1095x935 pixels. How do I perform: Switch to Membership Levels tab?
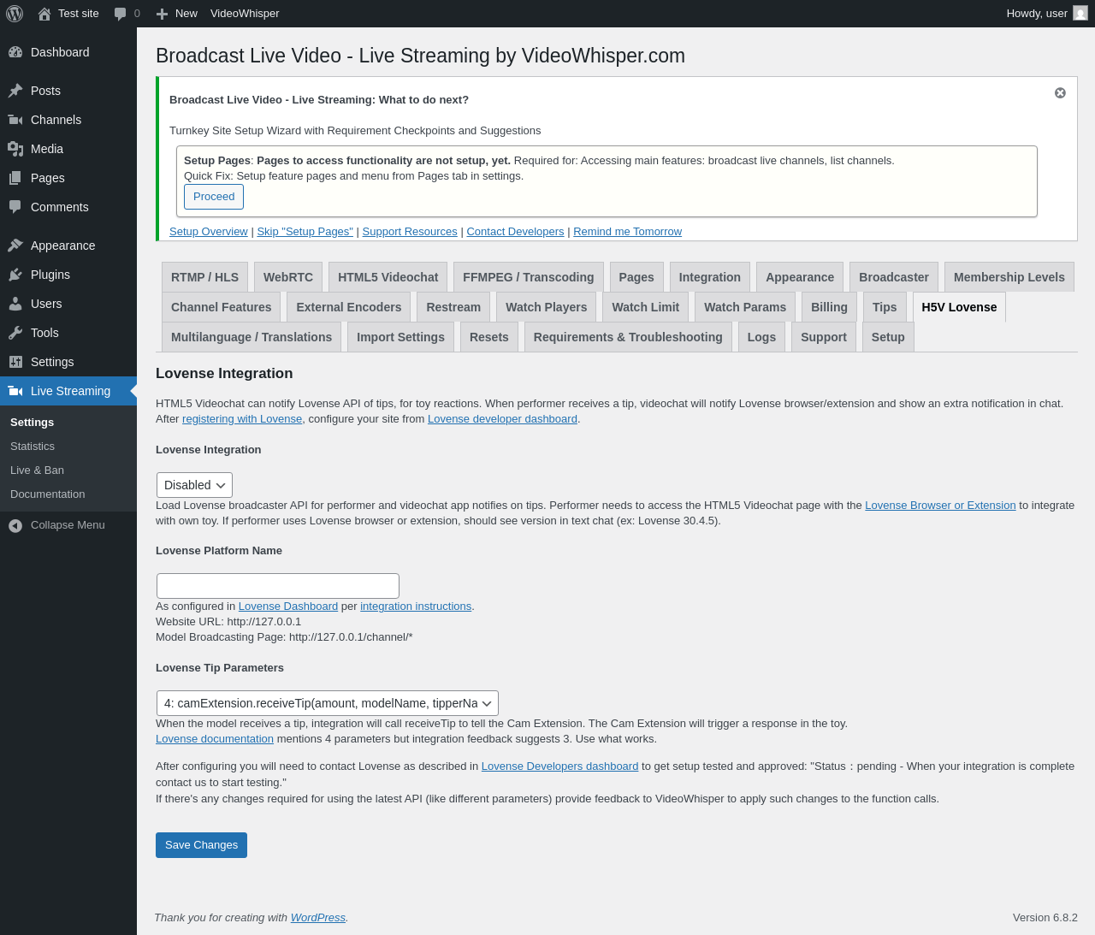click(1009, 277)
